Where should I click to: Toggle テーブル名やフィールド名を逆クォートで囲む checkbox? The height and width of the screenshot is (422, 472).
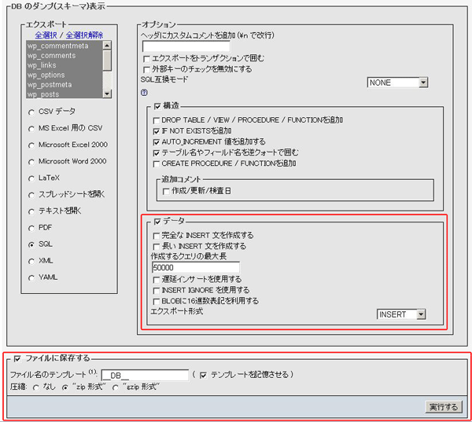(157, 153)
